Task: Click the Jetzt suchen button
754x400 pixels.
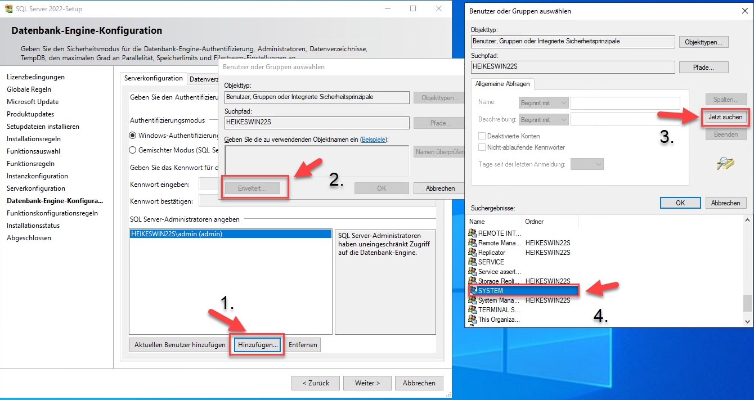Action: click(726, 117)
